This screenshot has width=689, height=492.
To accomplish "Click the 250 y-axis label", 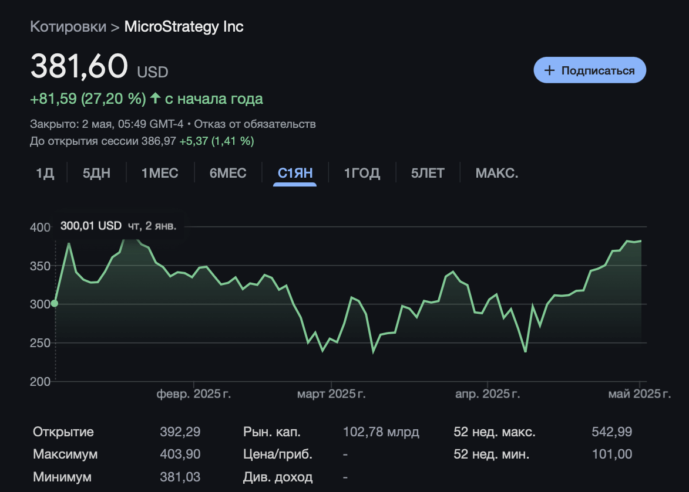I will tap(40, 343).
